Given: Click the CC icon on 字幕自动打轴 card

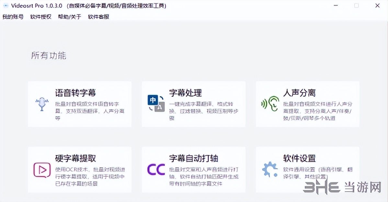Looking at the screenshot, I should 156,170.
